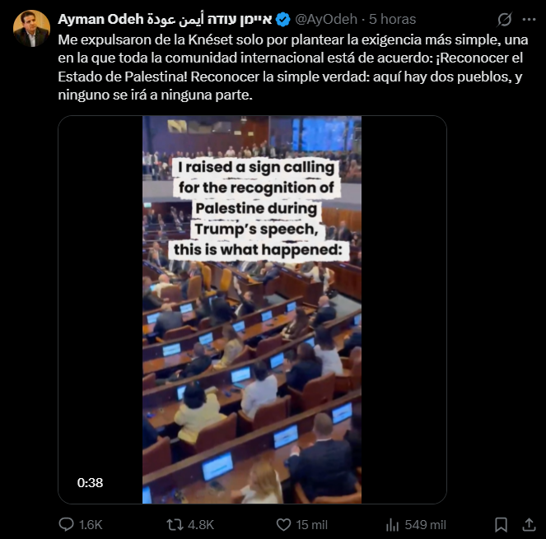The height and width of the screenshot is (539, 546).
Task: Click the "5 horas" timestamp
Action: tap(392, 19)
